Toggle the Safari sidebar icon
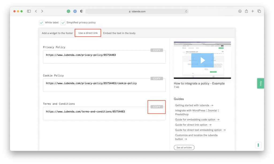This screenshot has width=274, height=164. [x=29, y=11]
